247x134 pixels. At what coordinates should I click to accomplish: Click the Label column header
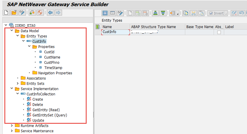pyautogui.click(x=235, y=27)
